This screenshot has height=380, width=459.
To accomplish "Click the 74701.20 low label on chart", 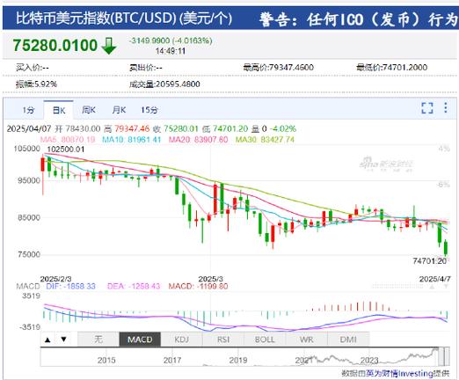I will 429,261.
